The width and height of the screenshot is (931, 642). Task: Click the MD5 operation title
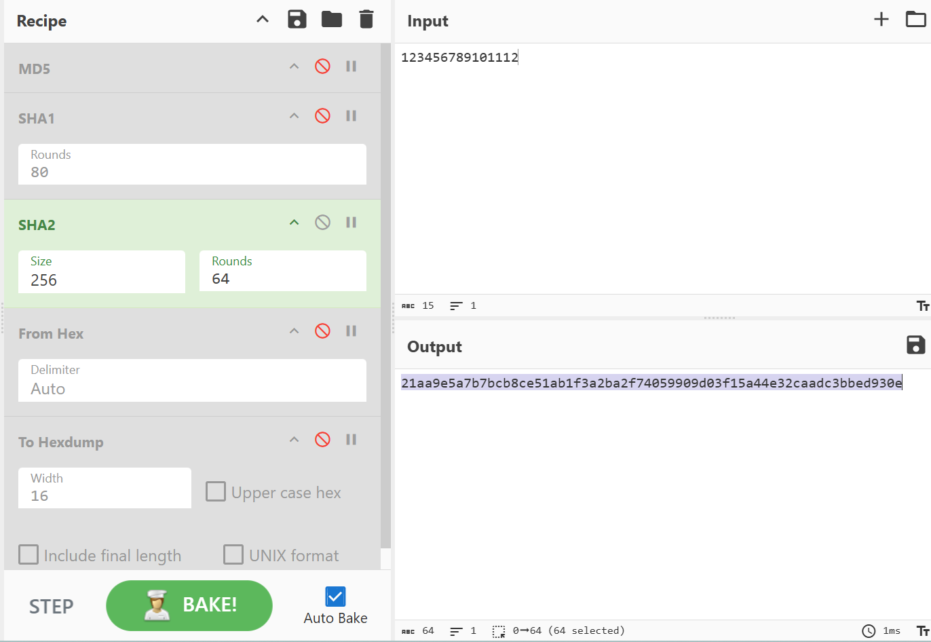[x=35, y=69]
